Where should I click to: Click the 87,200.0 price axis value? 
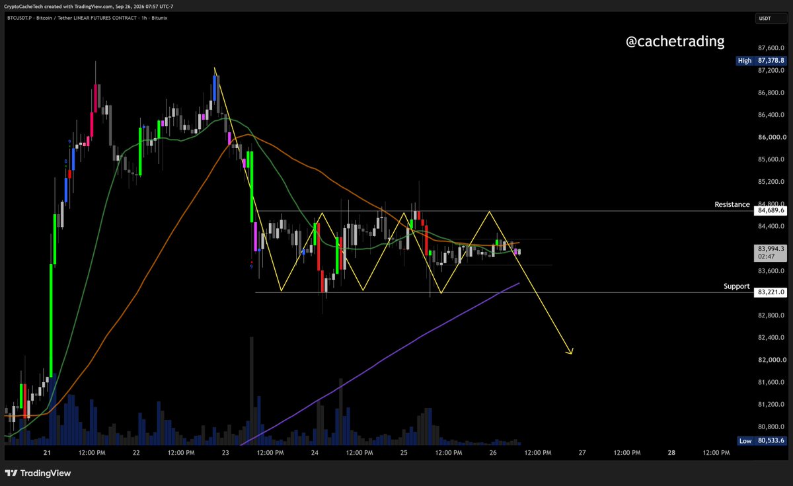pyautogui.click(x=771, y=70)
